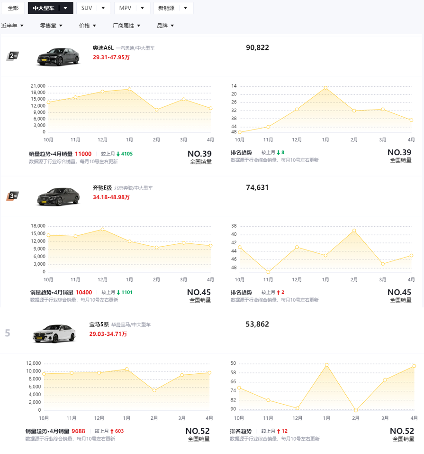Open the 奥迪A6L model link
The image size is (424, 454).
(103, 48)
